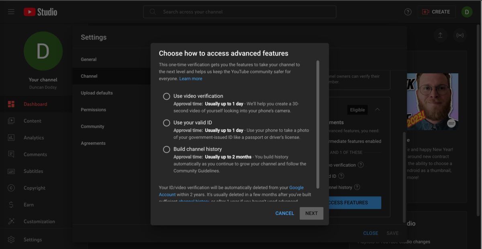This screenshot has width=482, height=249.
Task: Click the go live broadcast icon
Action: 460,35
